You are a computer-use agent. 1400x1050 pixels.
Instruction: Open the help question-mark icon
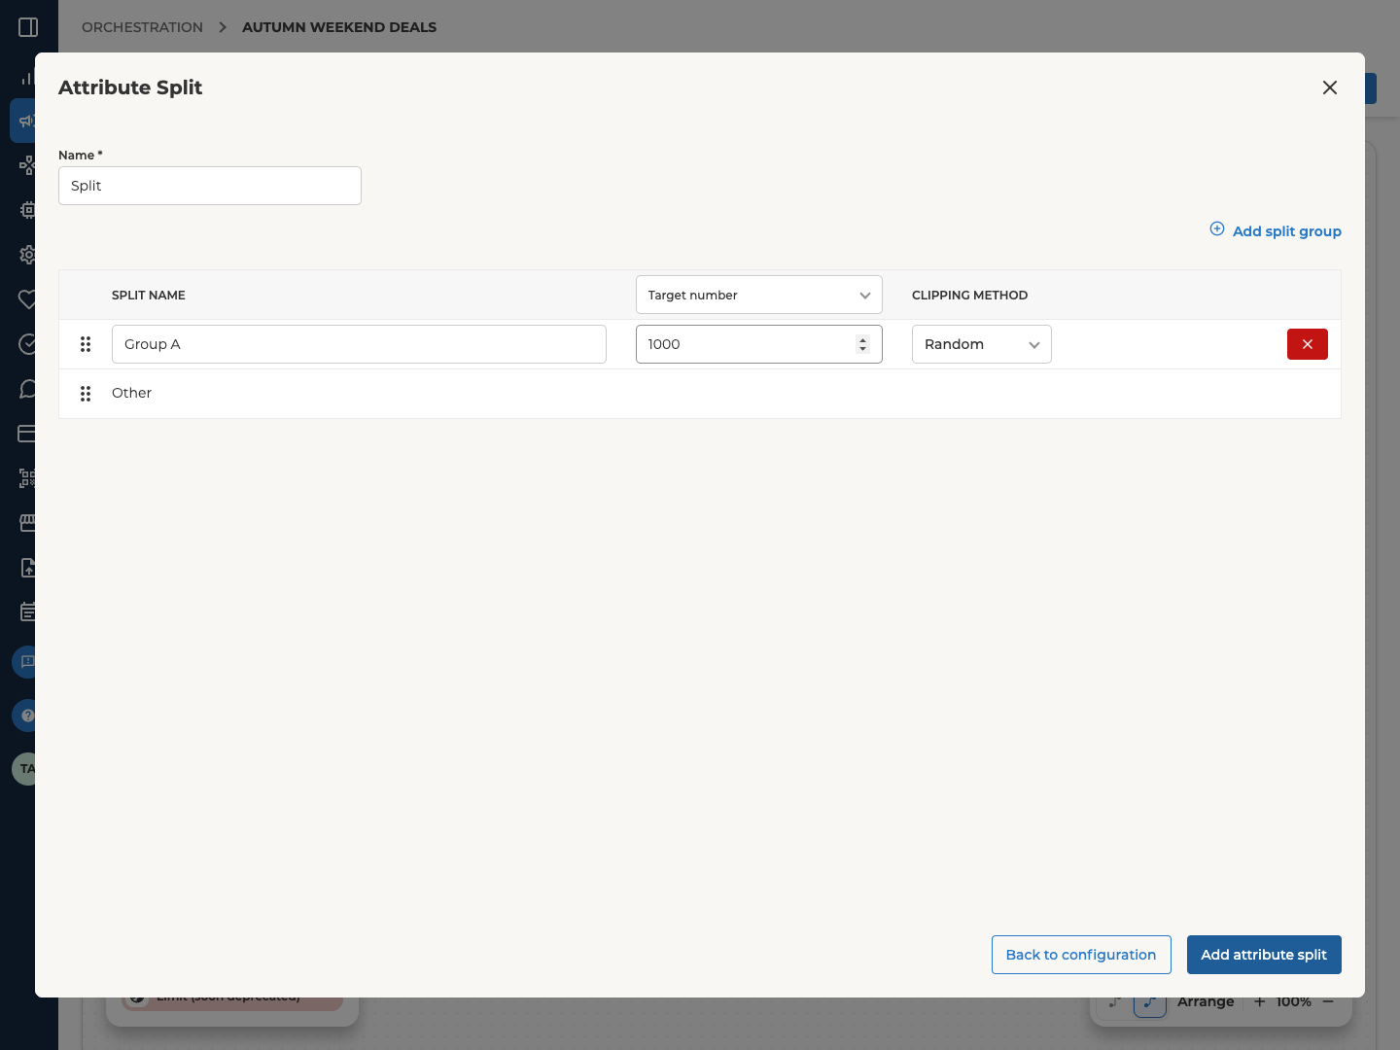pos(24,716)
